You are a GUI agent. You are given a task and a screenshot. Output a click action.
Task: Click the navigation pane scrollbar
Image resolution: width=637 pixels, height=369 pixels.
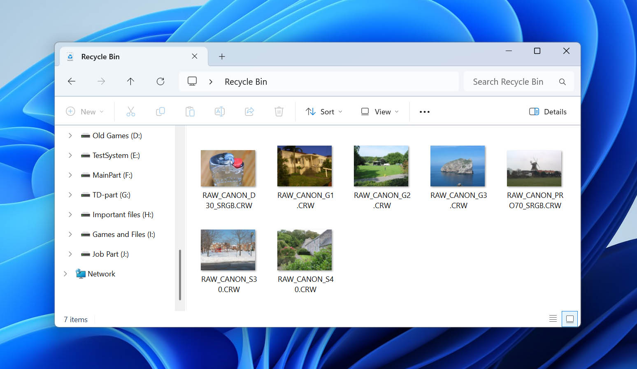pos(180,275)
